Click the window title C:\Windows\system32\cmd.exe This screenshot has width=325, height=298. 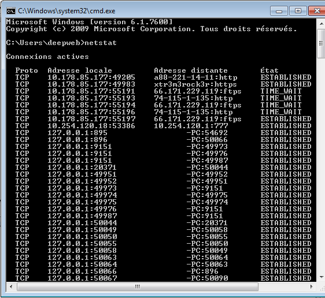pos(67,11)
